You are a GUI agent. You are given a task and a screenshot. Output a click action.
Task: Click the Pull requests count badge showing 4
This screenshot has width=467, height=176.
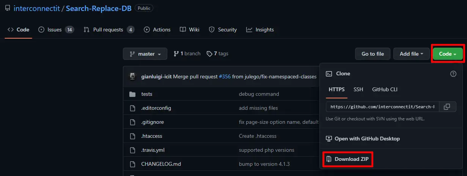click(x=131, y=30)
